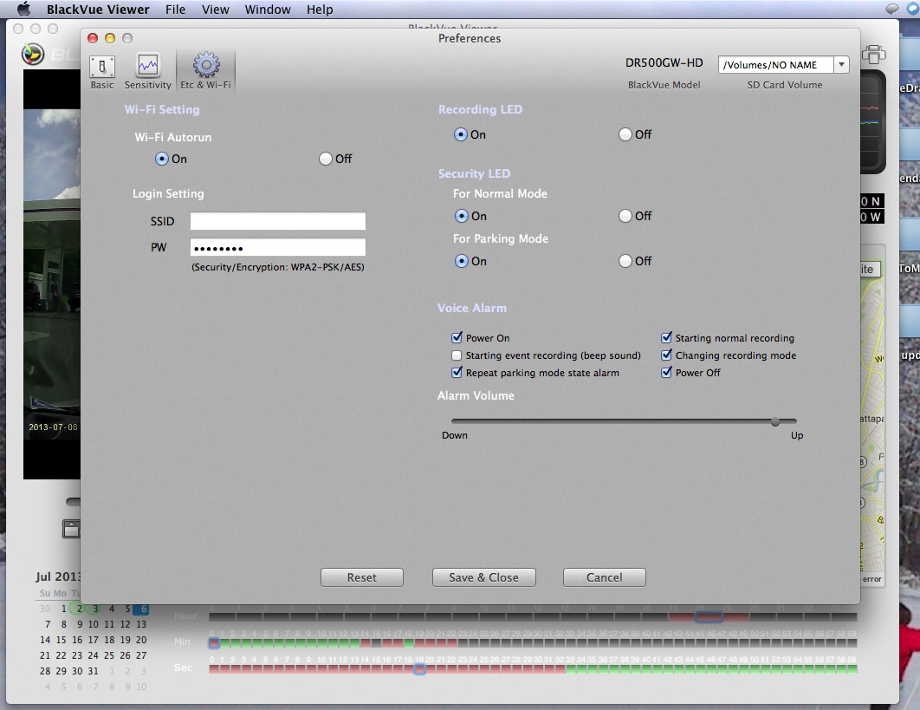Open the File menu
The height and width of the screenshot is (710, 920).
[175, 10]
